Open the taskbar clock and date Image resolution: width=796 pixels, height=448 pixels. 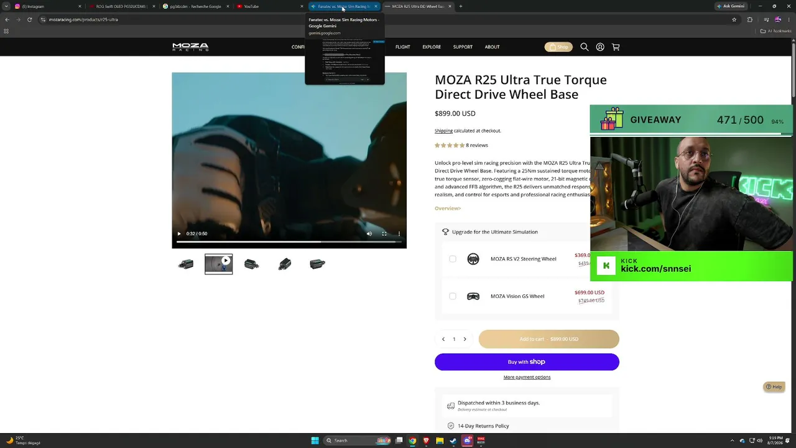pyautogui.click(x=776, y=441)
